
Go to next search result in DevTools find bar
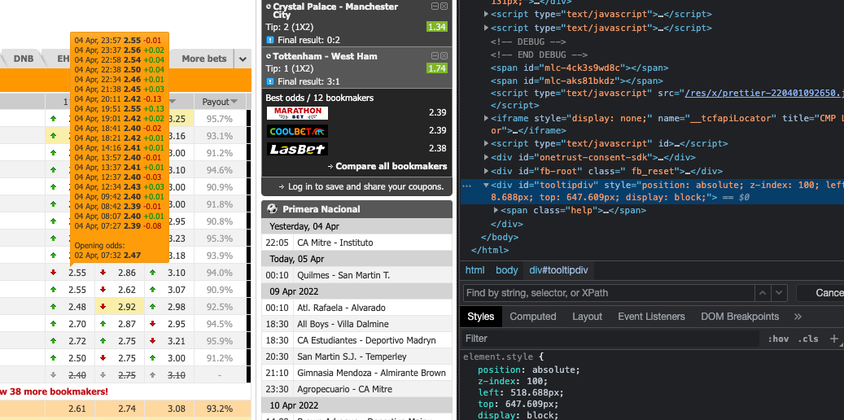[x=779, y=293]
